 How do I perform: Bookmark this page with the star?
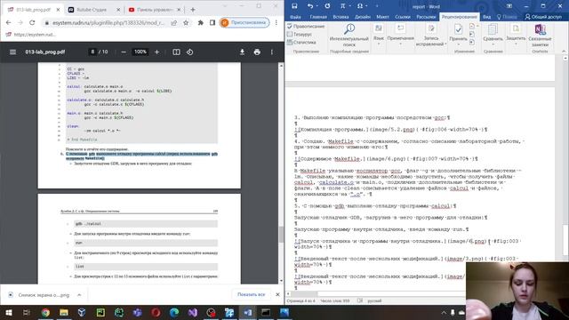[x=186, y=22]
